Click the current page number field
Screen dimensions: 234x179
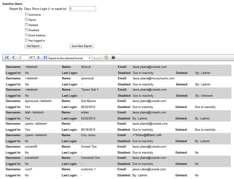23,58
